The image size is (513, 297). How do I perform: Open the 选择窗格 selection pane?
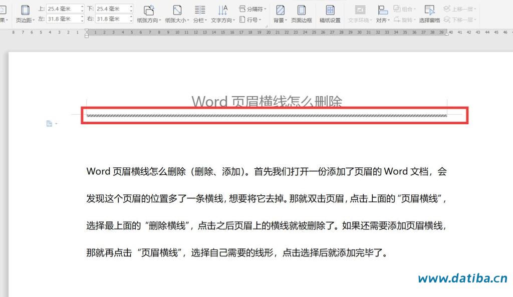429,14
